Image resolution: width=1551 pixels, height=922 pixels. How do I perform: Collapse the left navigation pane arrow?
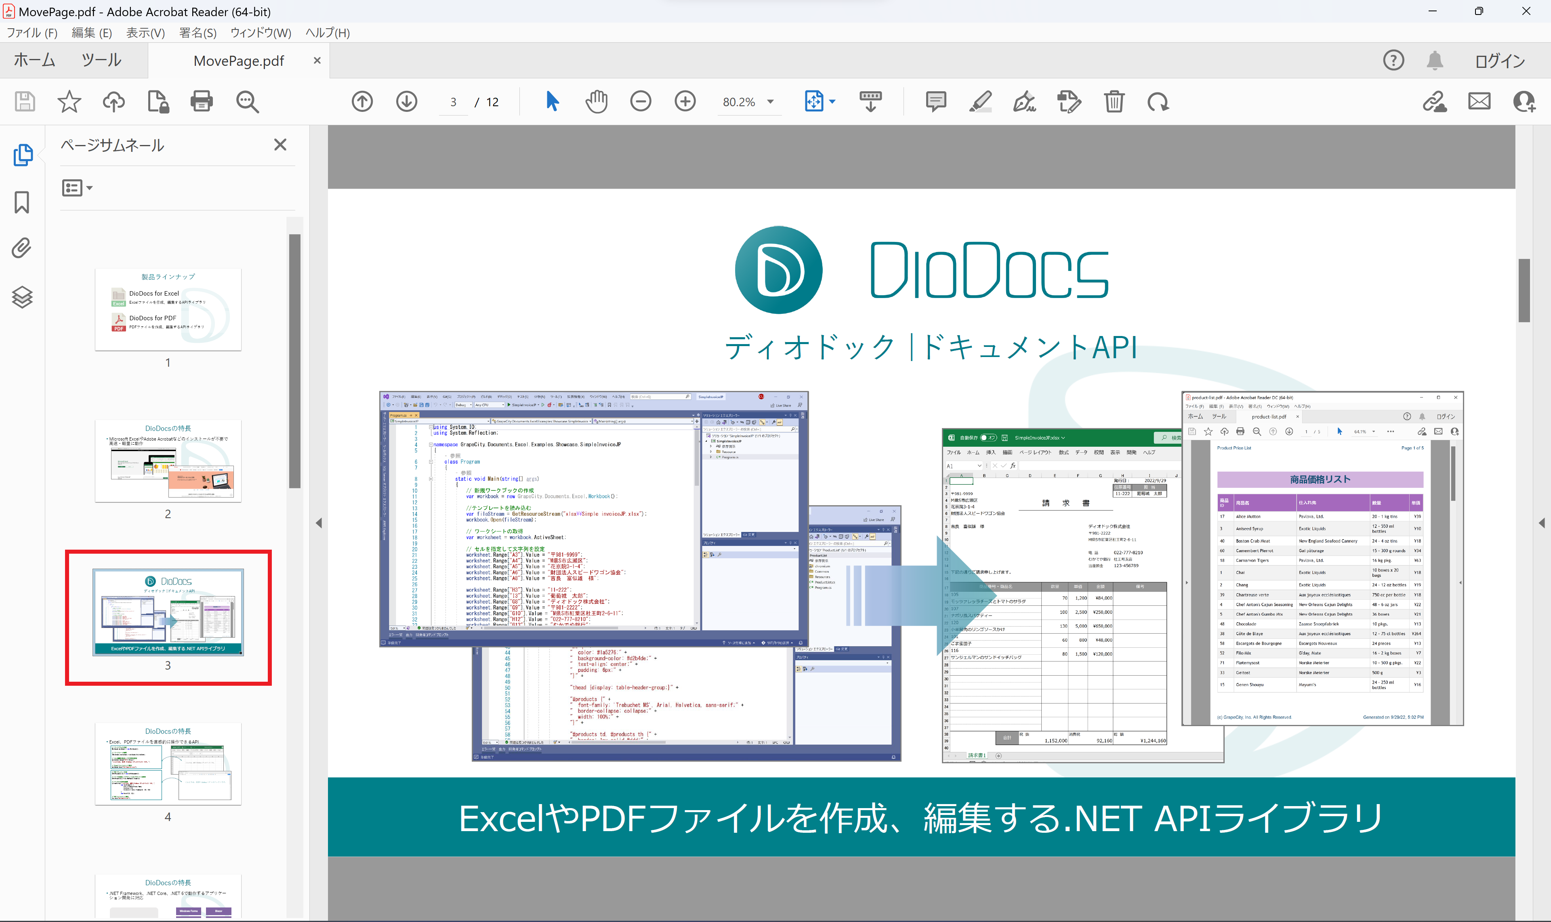(319, 523)
